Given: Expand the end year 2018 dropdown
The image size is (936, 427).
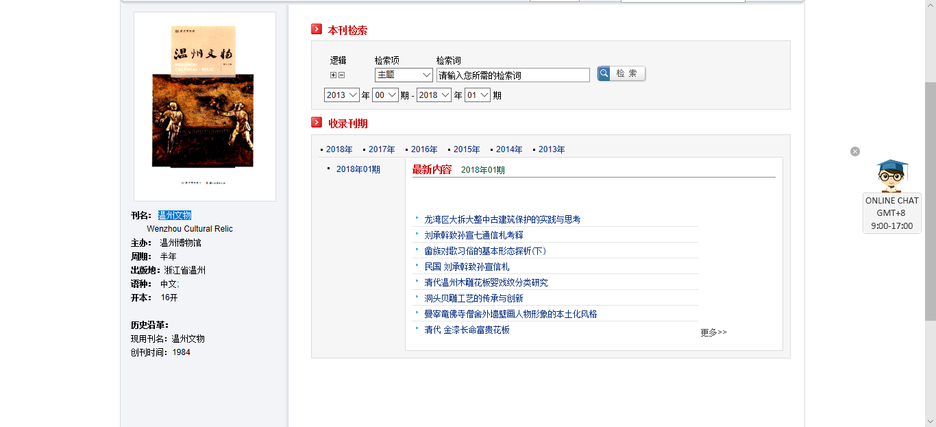Looking at the screenshot, I should (434, 95).
